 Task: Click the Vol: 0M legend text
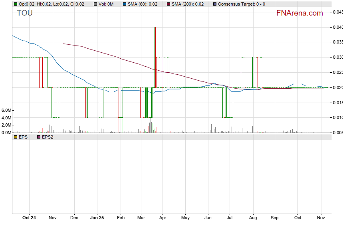(106, 4)
